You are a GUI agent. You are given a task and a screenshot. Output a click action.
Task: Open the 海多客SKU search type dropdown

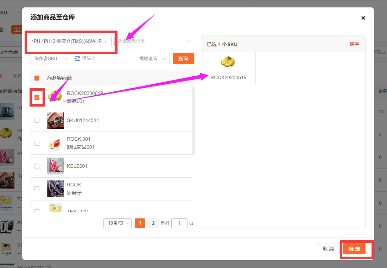coord(51,58)
